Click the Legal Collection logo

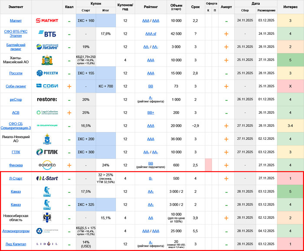[x=46, y=112]
